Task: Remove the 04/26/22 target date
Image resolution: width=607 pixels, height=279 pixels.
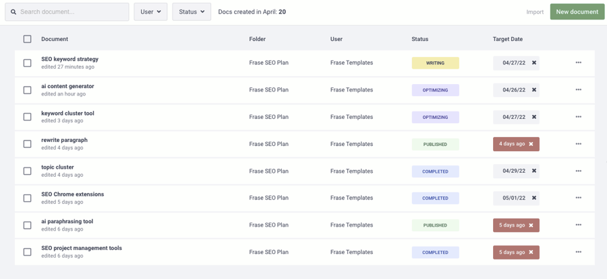Action: tap(534, 90)
